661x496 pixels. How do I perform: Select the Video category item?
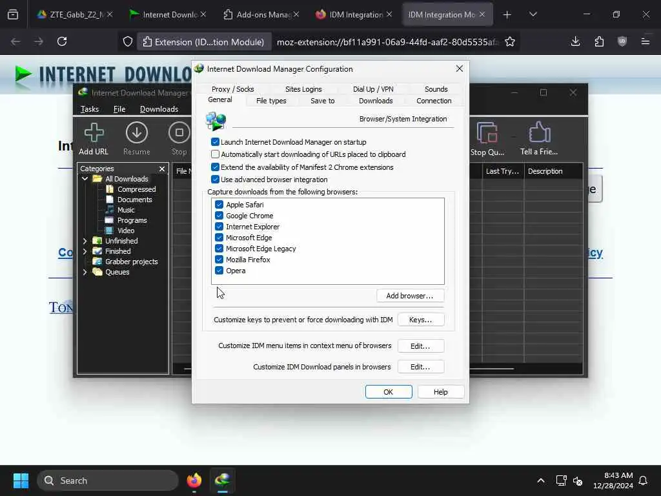pyautogui.click(x=126, y=231)
